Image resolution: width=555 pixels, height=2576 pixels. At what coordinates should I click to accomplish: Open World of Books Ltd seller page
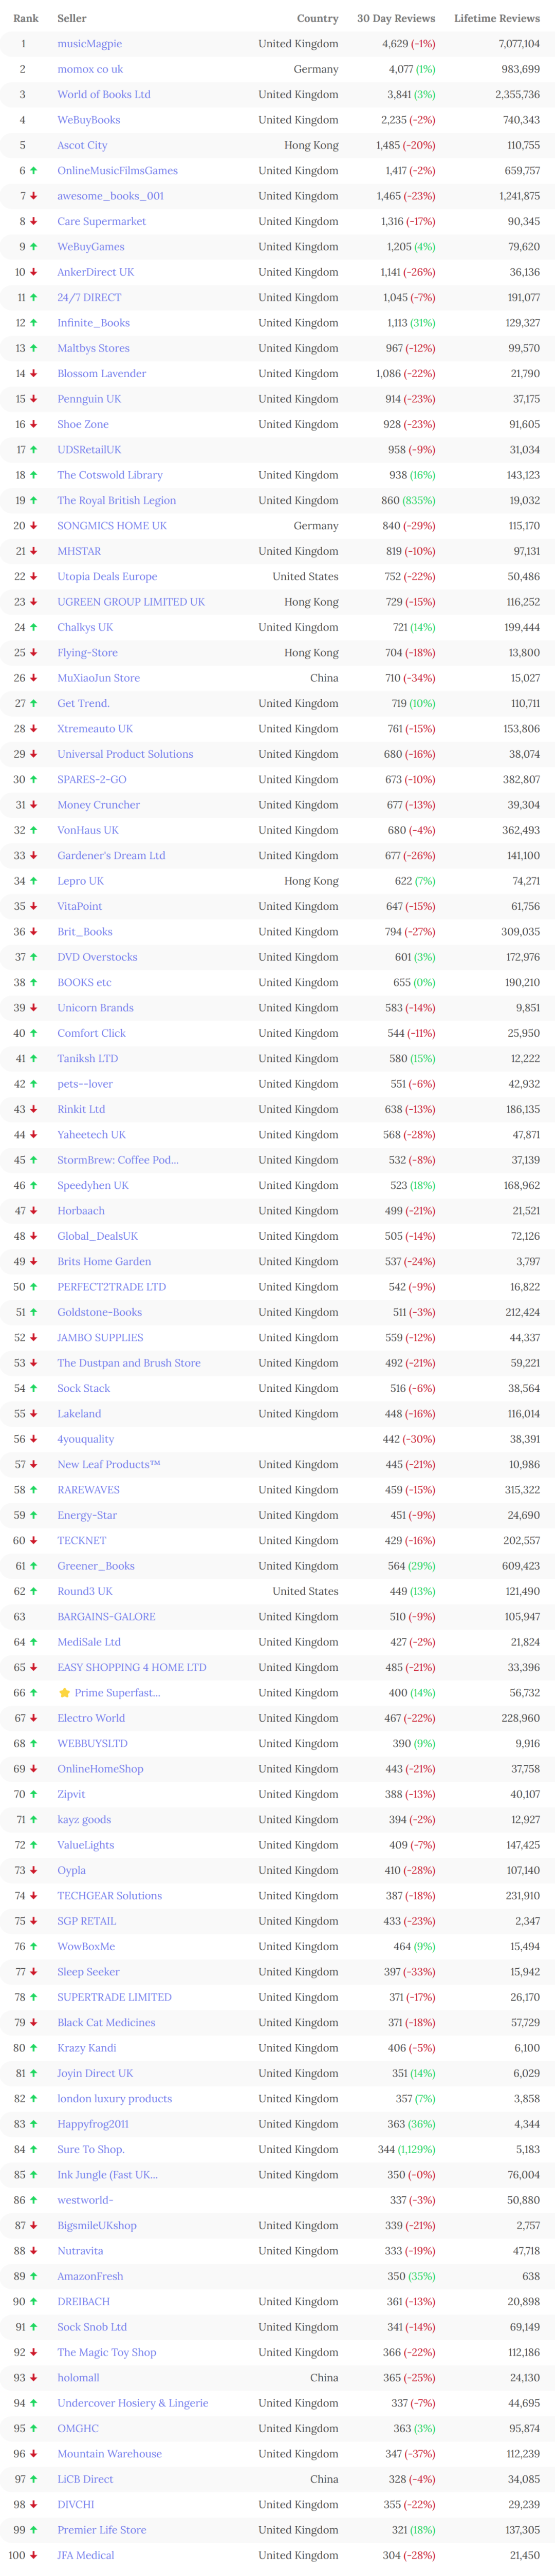click(x=104, y=95)
